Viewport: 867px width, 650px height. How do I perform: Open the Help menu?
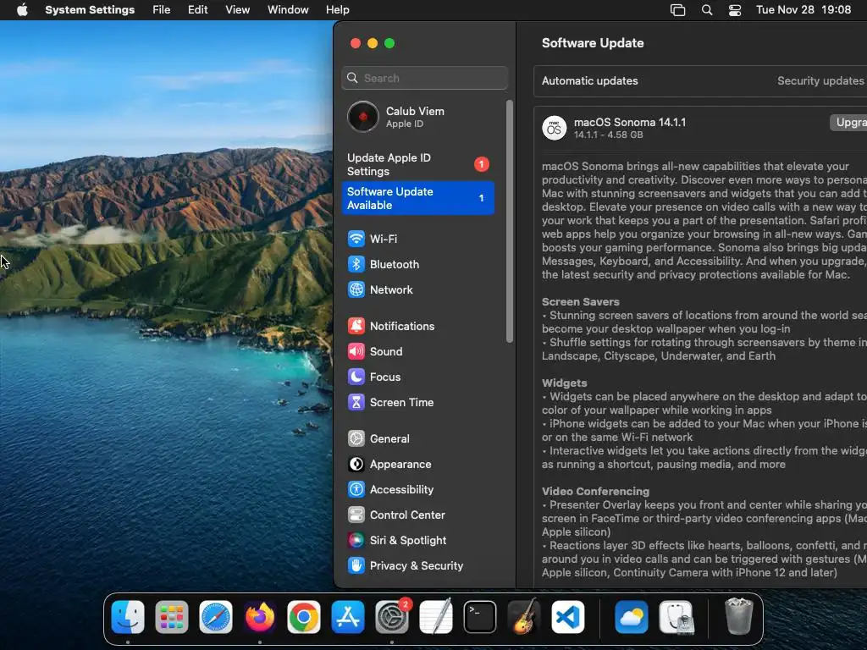click(337, 10)
